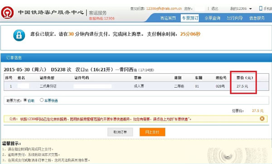Viewport: 272px width, 164px height.
Task: Click the 二等座 seat class cell
Action: coord(179,86)
